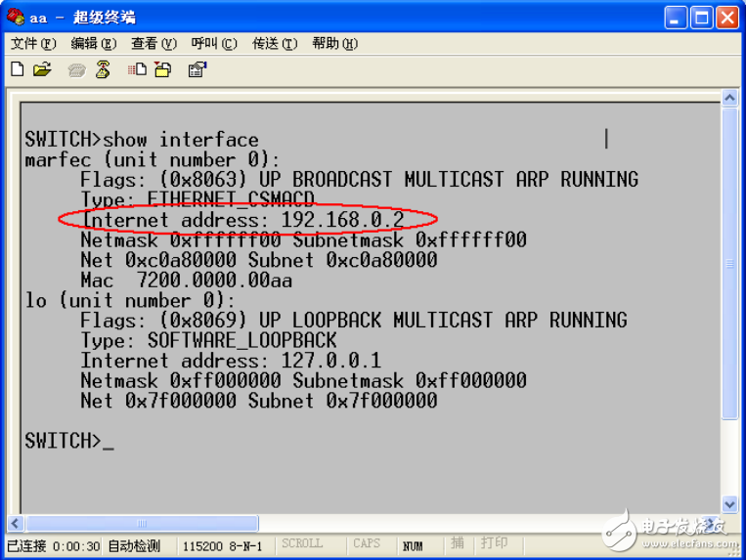This screenshot has width=746, height=560.
Task: Click the horizontal scrollbar thumb
Action: pyautogui.click(x=142, y=524)
